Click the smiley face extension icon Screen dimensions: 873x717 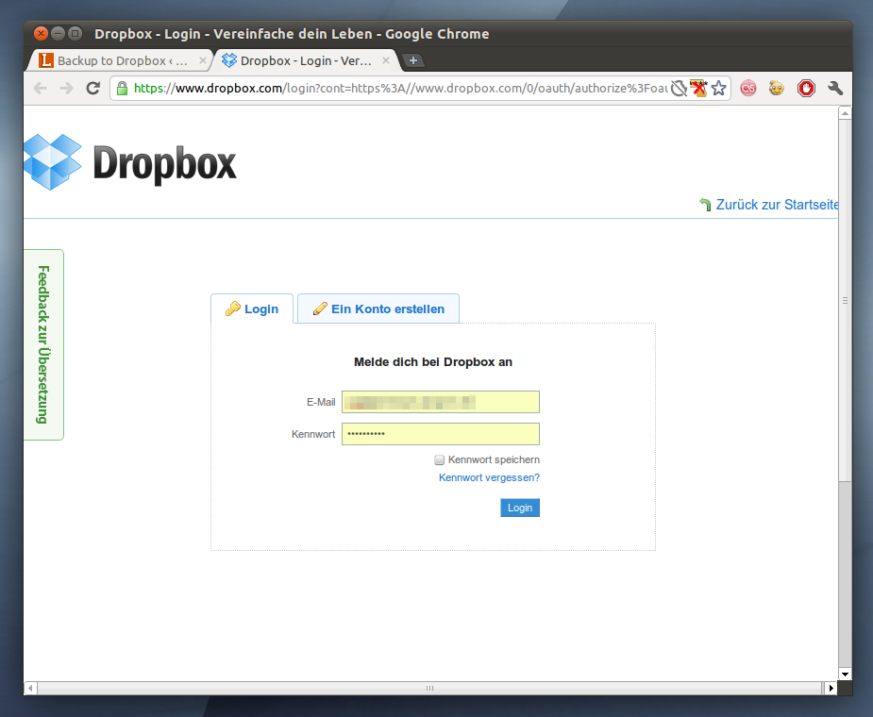pos(777,89)
